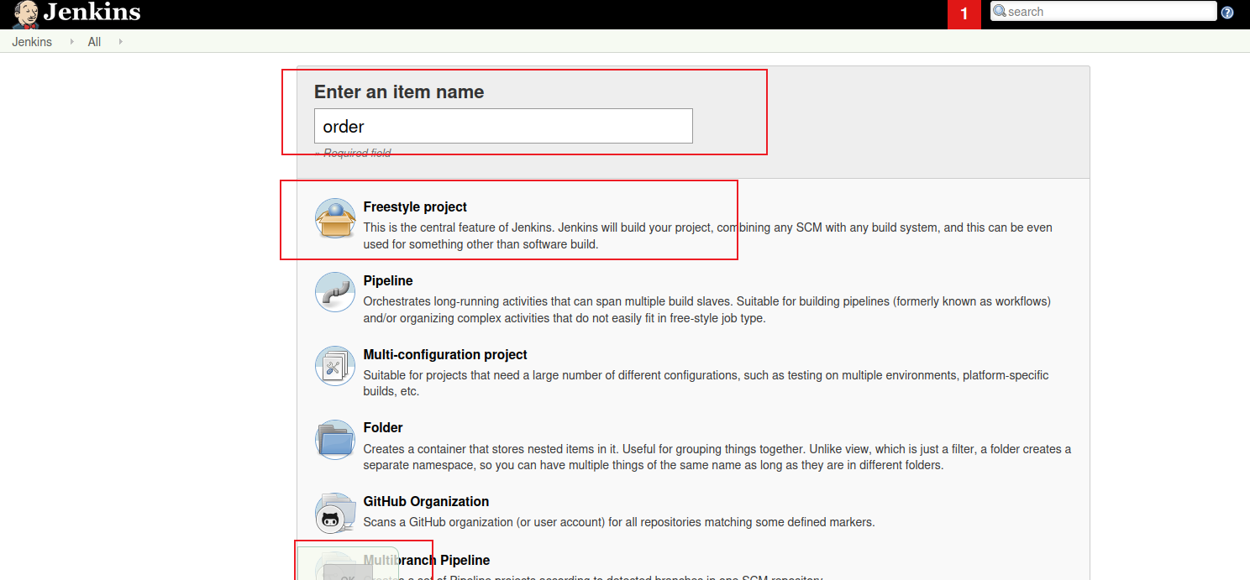Click the Folder description about nested items
1250x580 pixels.
[717, 457]
